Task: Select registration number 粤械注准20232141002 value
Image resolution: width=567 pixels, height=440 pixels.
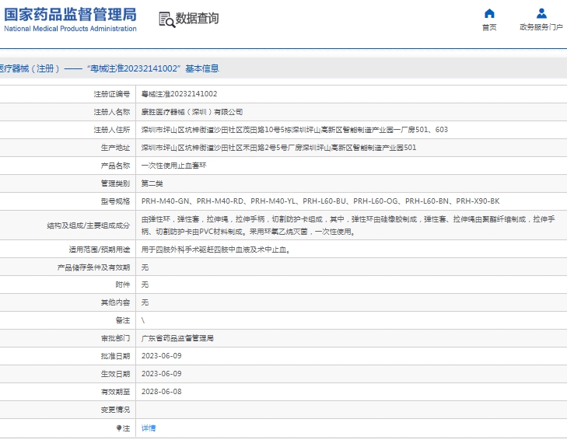Action: pos(180,94)
